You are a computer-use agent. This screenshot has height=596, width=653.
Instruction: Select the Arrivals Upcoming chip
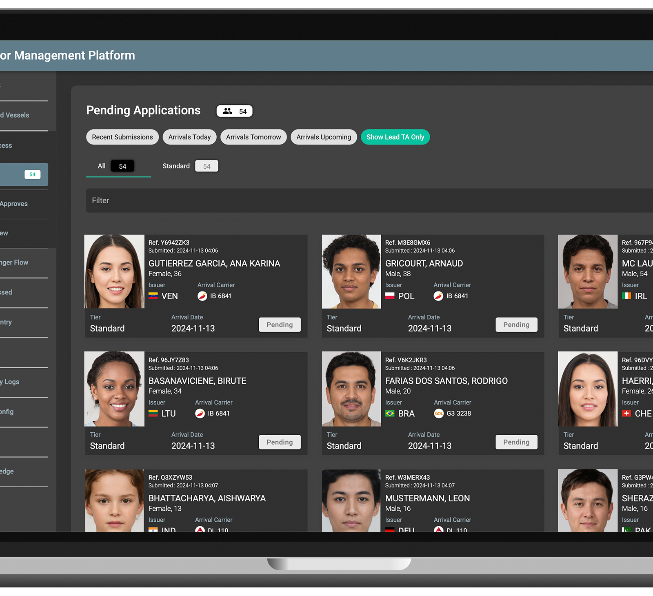(x=324, y=137)
